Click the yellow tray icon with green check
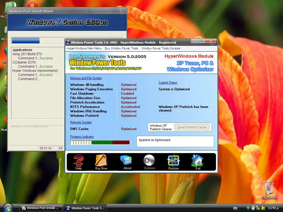283x212 pixels. [263, 208]
